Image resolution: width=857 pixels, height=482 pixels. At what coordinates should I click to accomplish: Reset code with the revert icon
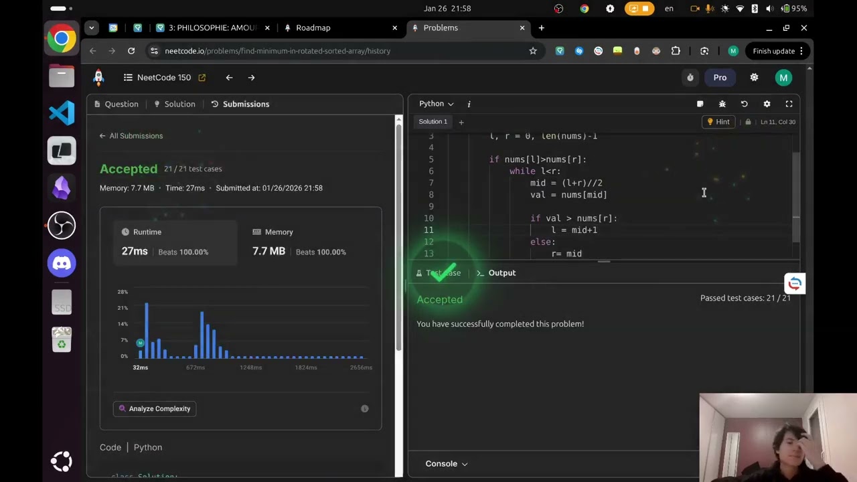[745, 104]
